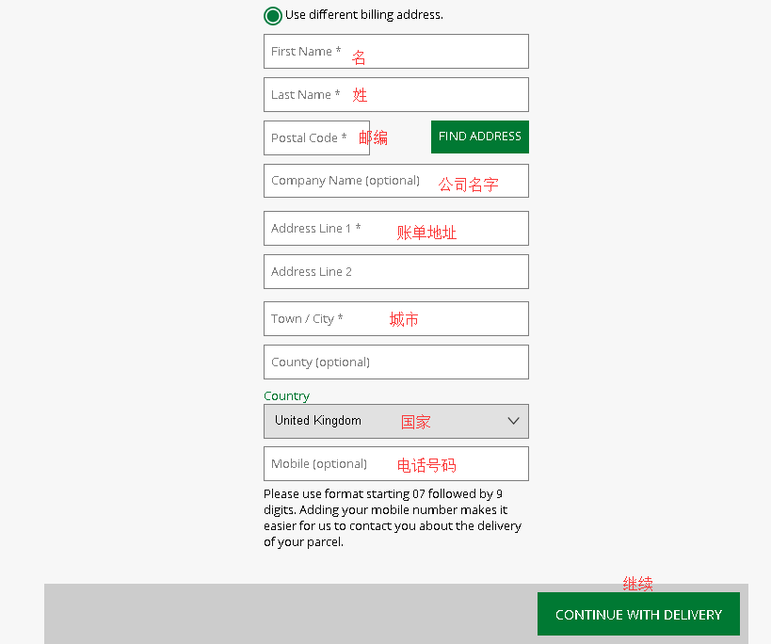Select the Postal Code text box
This screenshot has width=771, height=644.
[x=315, y=138]
